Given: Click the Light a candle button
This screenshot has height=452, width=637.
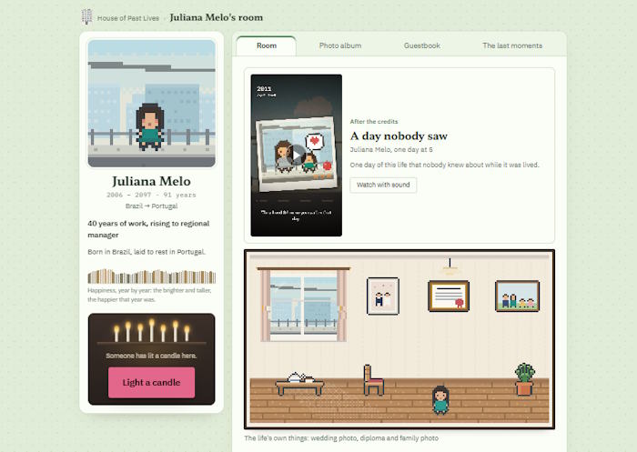Looking at the screenshot, I should (x=152, y=382).
